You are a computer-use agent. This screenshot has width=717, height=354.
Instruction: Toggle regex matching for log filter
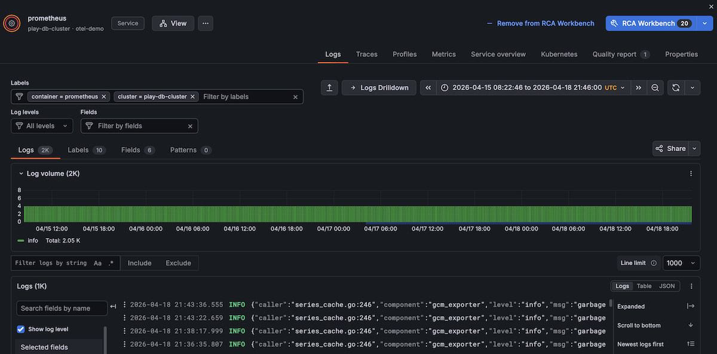click(111, 263)
